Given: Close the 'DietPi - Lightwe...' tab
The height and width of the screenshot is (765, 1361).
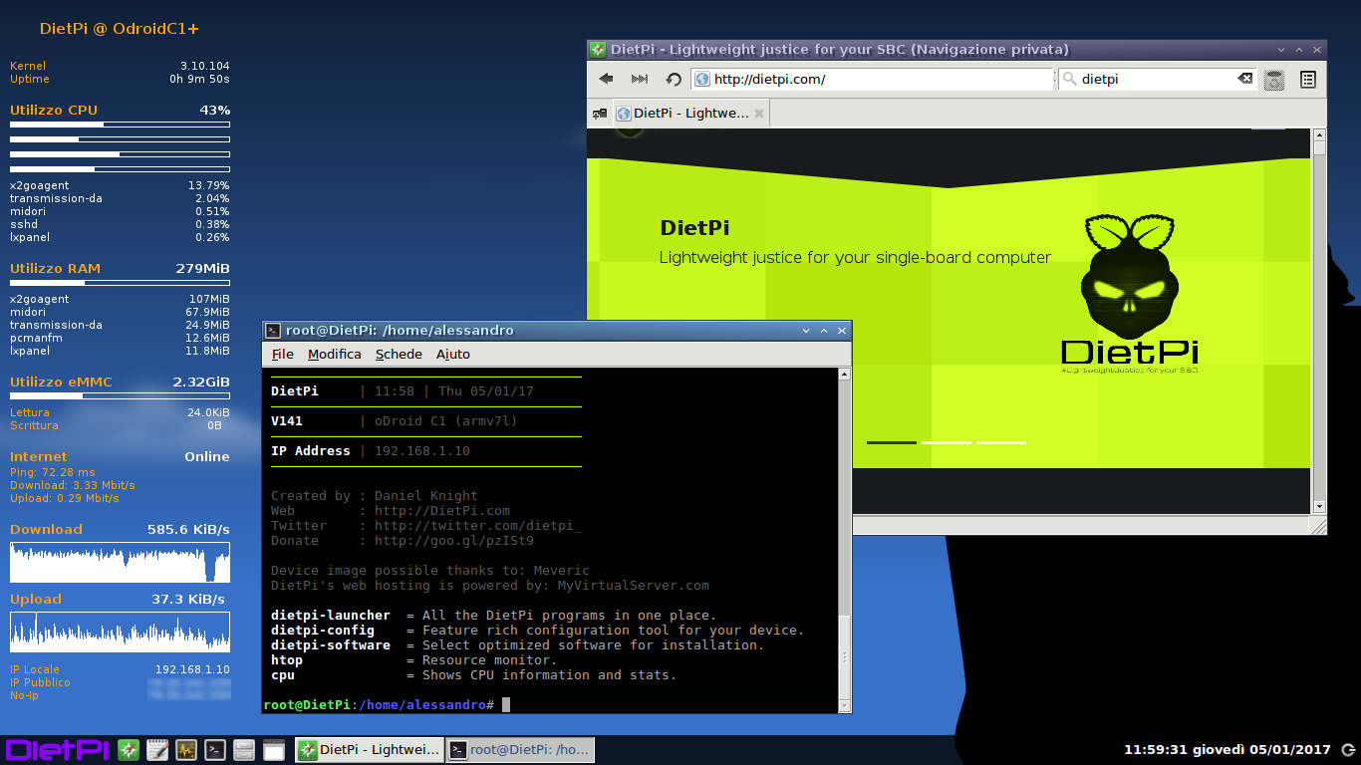Looking at the screenshot, I should click(x=759, y=114).
